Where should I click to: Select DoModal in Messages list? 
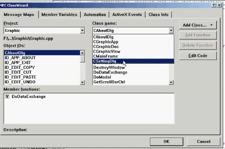(131, 77)
